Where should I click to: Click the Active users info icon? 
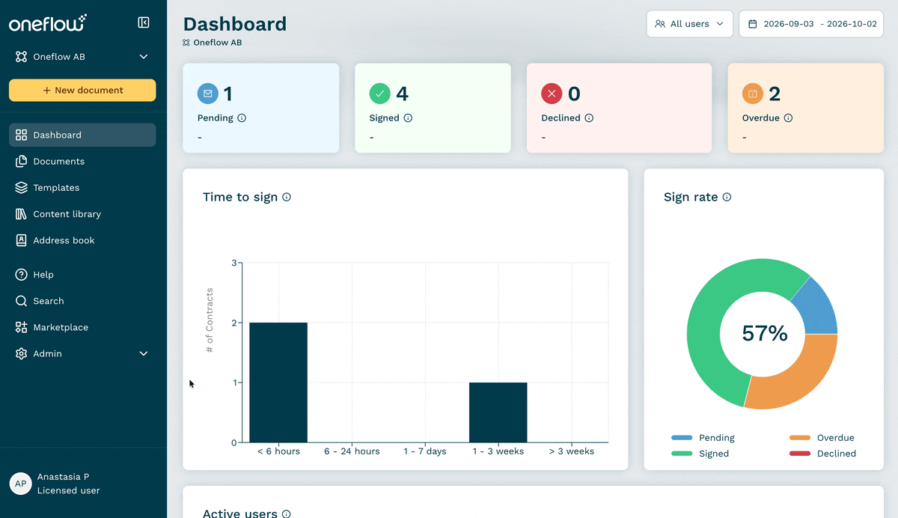(287, 514)
